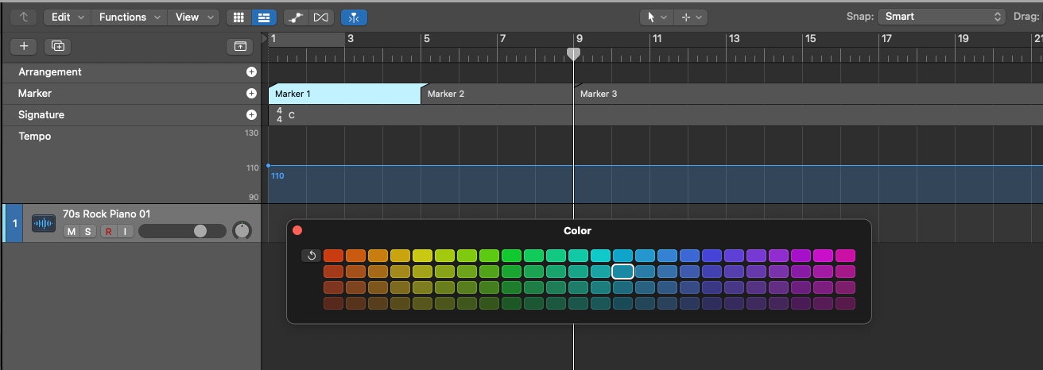1043x370 pixels.
Task: Click bar 13 in the ruler
Action: pos(734,38)
